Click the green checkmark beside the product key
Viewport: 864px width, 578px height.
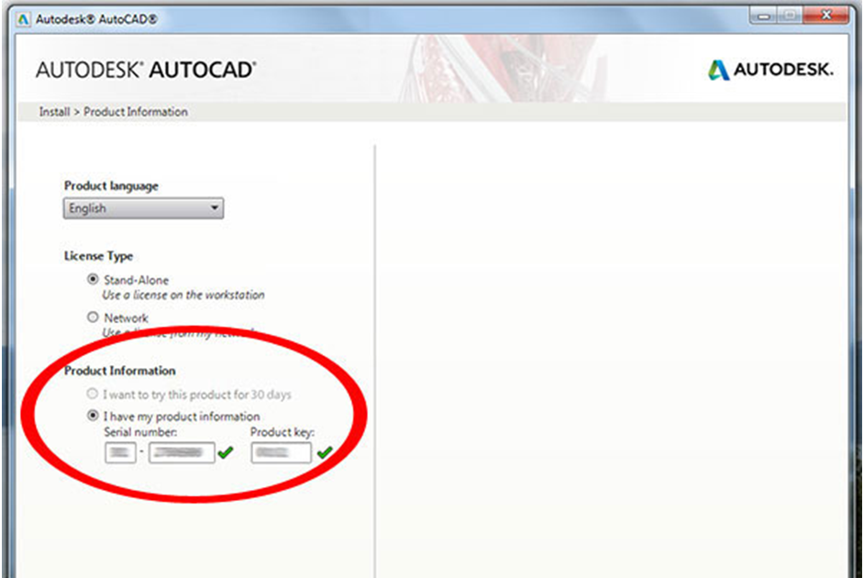(325, 453)
